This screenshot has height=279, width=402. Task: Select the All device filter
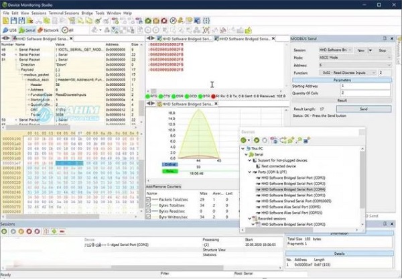pyautogui.click(x=68, y=30)
